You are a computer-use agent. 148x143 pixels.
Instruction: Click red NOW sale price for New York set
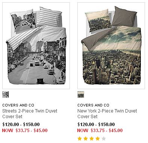pos(100,131)
